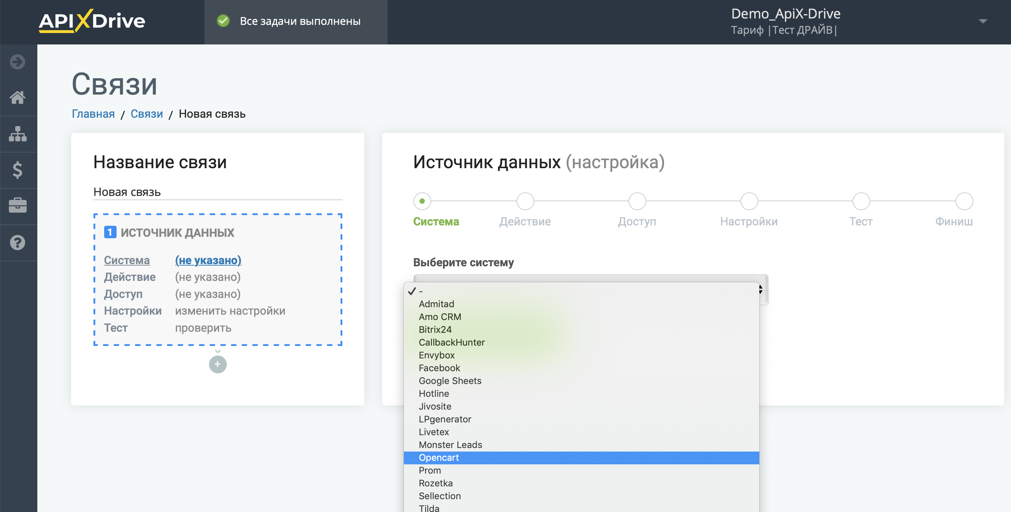Click the Действие label in source block
This screenshot has width=1011, height=512.
coord(130,277)
